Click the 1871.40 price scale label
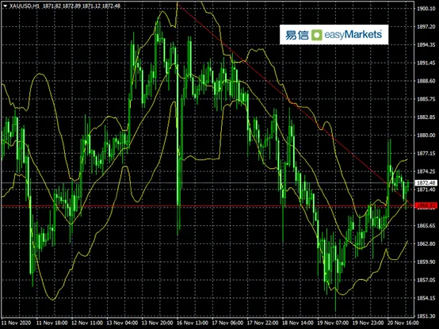This screenshot has height=329, width=439. click(x=426, y=189)
